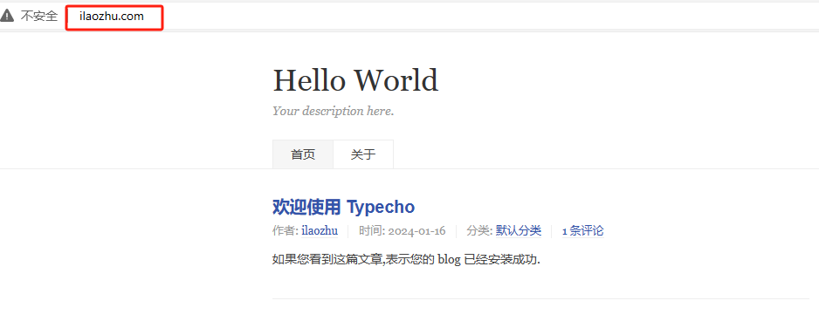This screenshot has width=819, height=335.
Task: Click the post excerpt about blog 已经安装成功
Action: (x=406, y=259)
